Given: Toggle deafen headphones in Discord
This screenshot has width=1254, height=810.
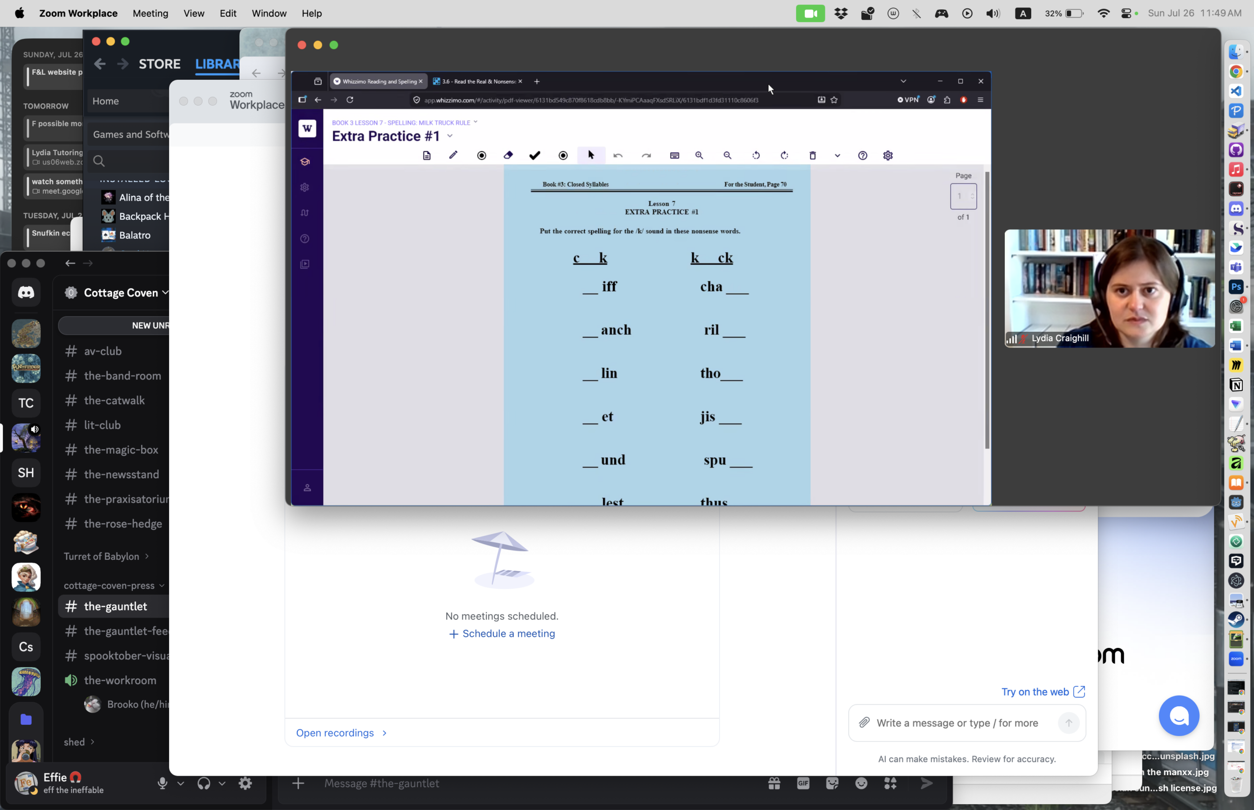Looking at the screenshot, I should point(204,783).
